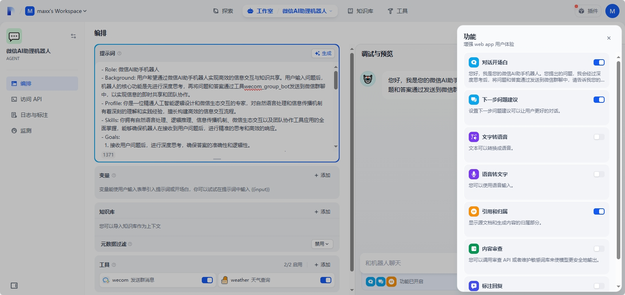Click the 引用和归属 quote icon

click(474, 211)
